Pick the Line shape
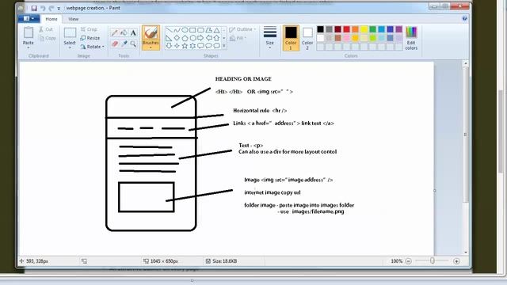This screenshot has width=507, height=285. tap(169, 30)
